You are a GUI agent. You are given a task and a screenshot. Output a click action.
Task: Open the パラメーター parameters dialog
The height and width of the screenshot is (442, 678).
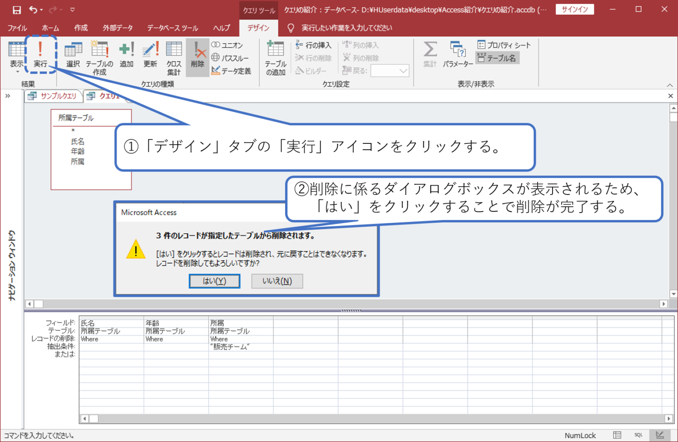pos(458,54)
